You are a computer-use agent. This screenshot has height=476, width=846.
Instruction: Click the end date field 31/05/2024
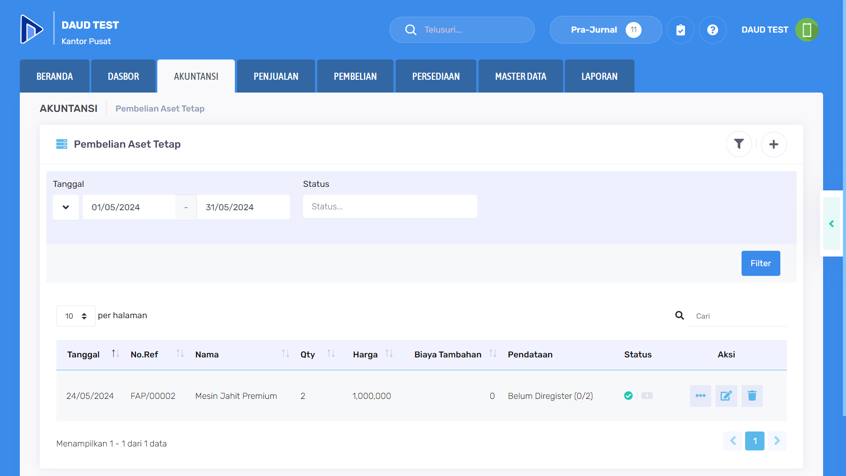point(243,207)
